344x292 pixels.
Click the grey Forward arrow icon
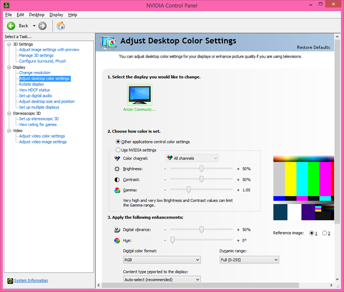pos(42,26)
